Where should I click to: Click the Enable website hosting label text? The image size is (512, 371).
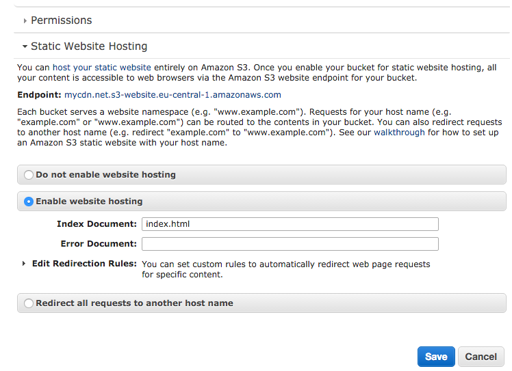89,202
